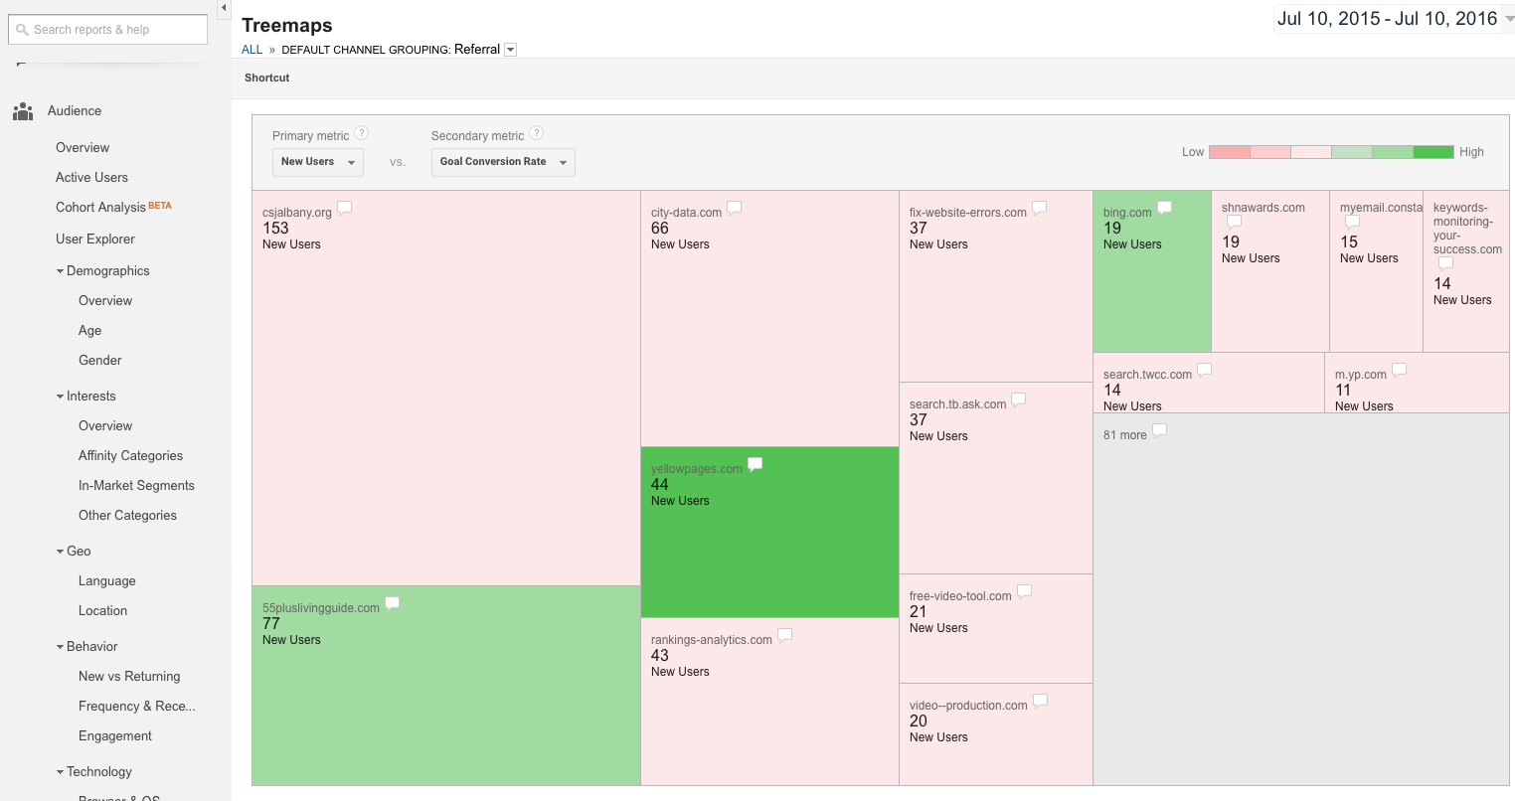Click Interests Overview item

click(x=105, y=425)
